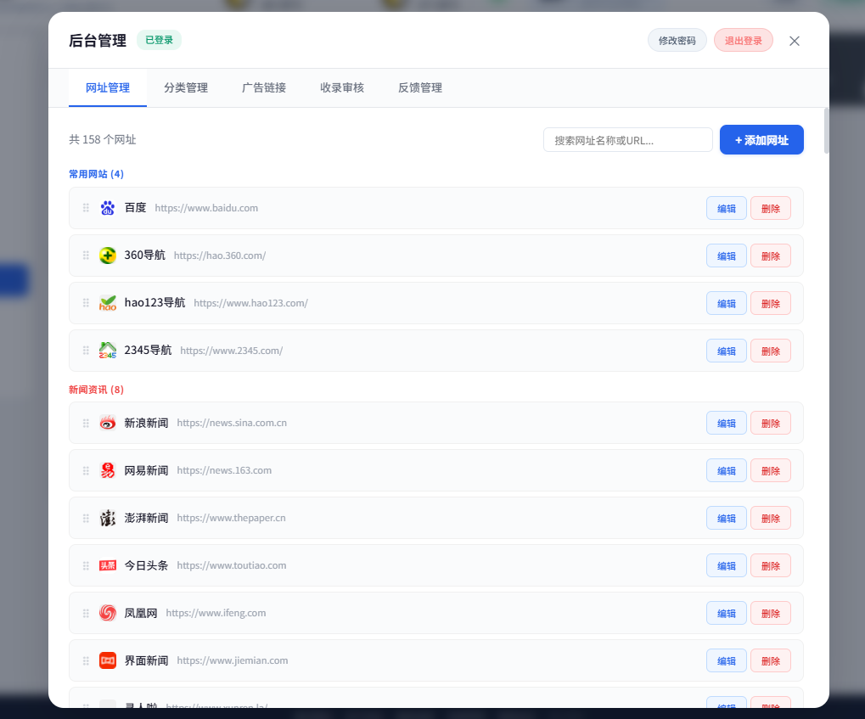Click the 已登录 status badge
Image resolution: width=865 pixels, height=719 pixels.
coord(159,40)
